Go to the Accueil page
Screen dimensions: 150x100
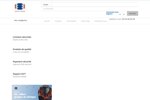pos(47,21)
